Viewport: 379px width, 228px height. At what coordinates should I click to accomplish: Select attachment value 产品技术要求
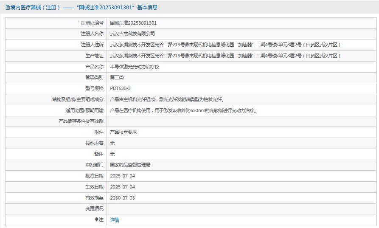tap(124, 132)
